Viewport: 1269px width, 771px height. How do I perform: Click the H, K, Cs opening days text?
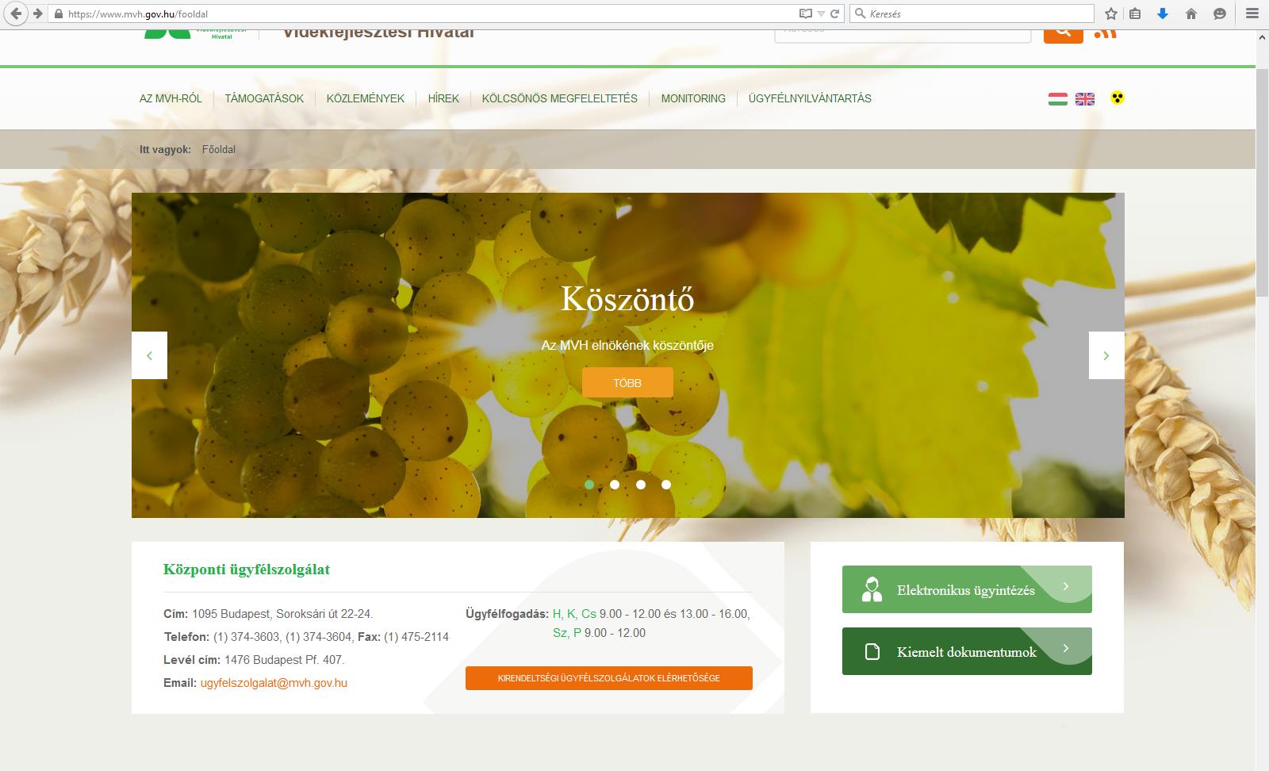coord(574,614)
